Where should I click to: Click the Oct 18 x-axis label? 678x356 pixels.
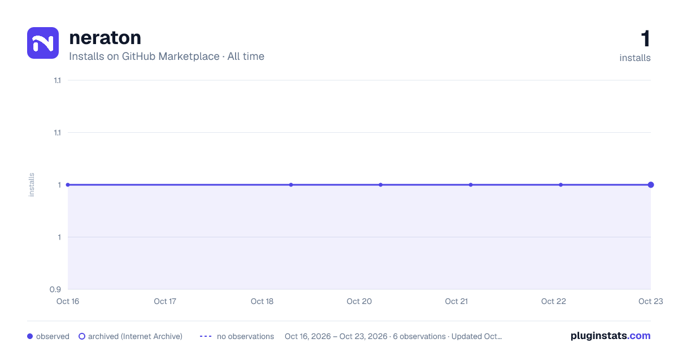[x=262, y=302]
